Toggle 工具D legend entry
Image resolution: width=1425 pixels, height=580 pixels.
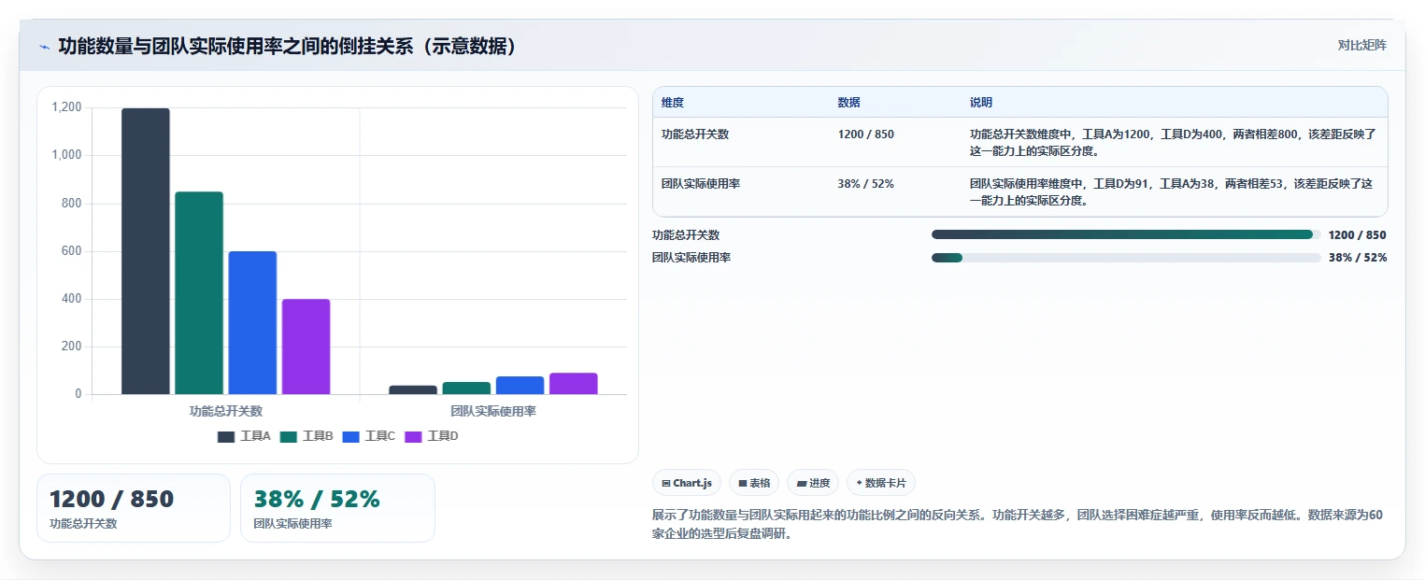click(x=432, y=436)
